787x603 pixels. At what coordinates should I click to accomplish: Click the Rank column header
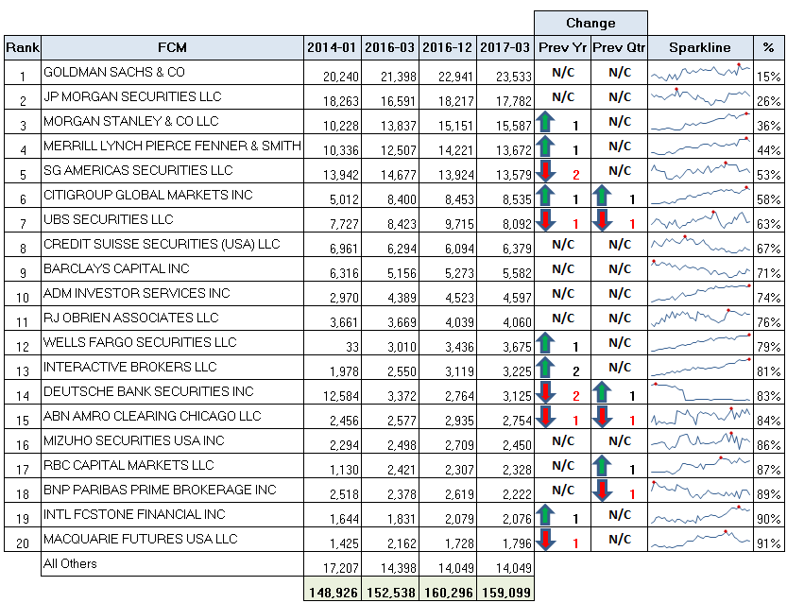23,47
